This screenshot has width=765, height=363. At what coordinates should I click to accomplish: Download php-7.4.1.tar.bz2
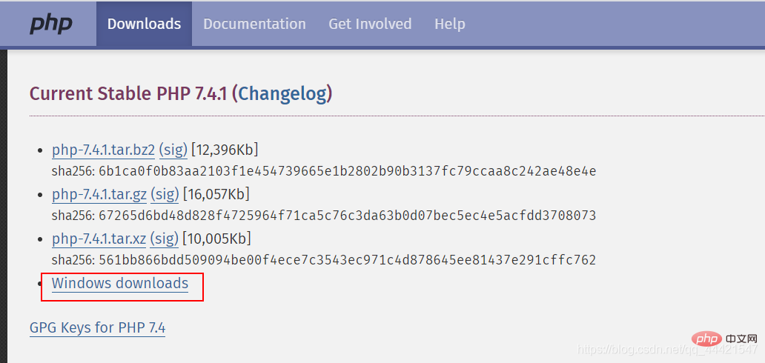point(103,150)
